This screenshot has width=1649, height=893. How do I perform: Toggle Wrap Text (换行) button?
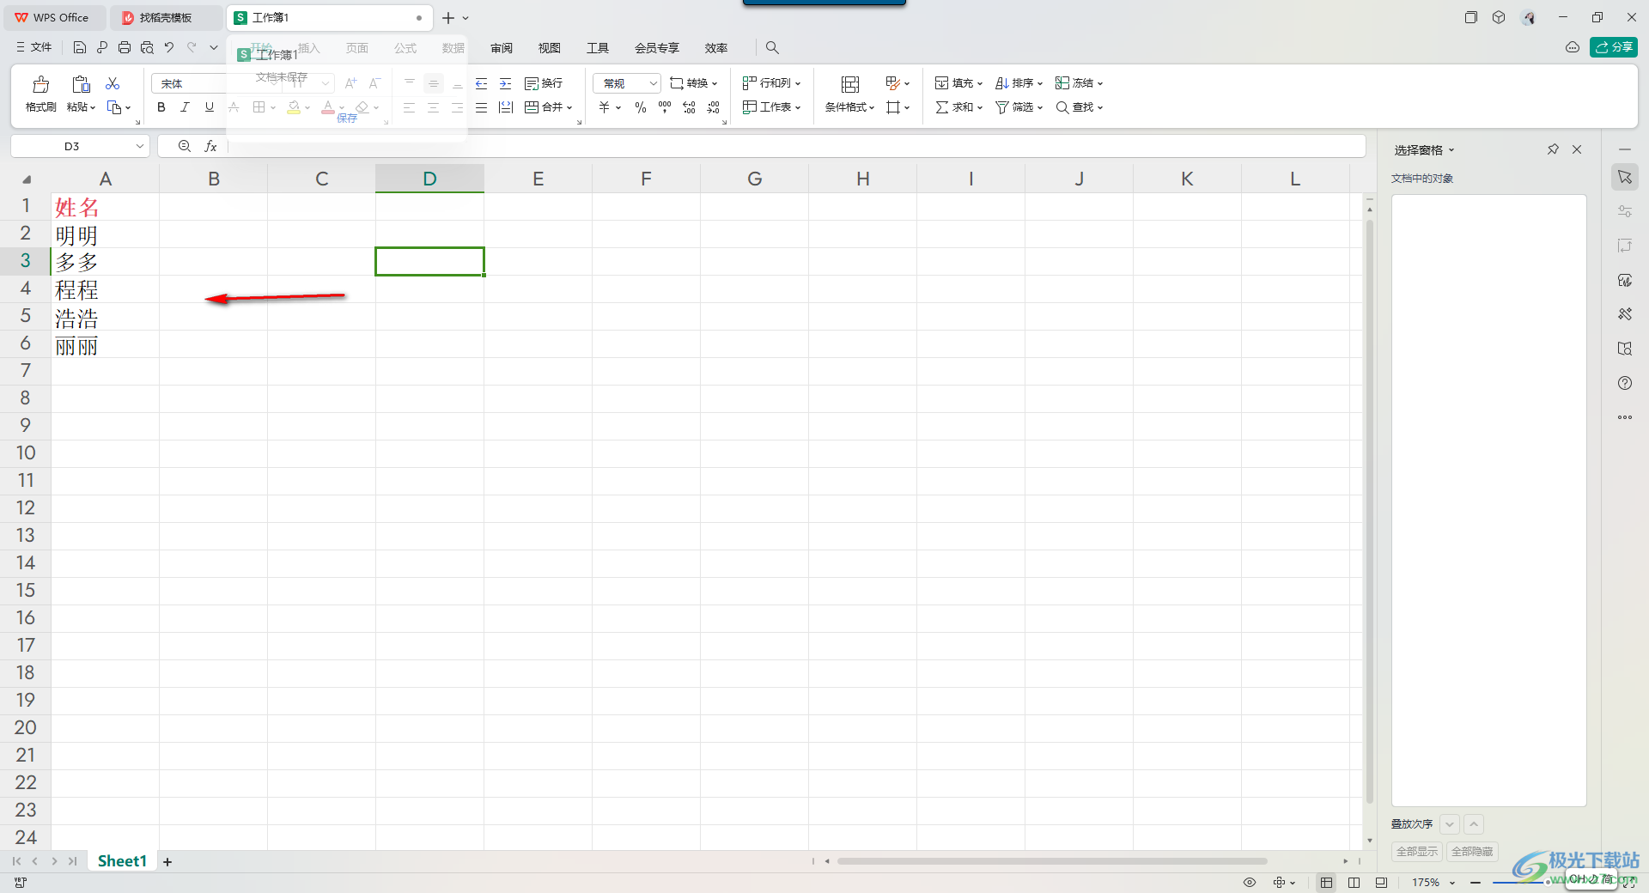pos(544,83)
